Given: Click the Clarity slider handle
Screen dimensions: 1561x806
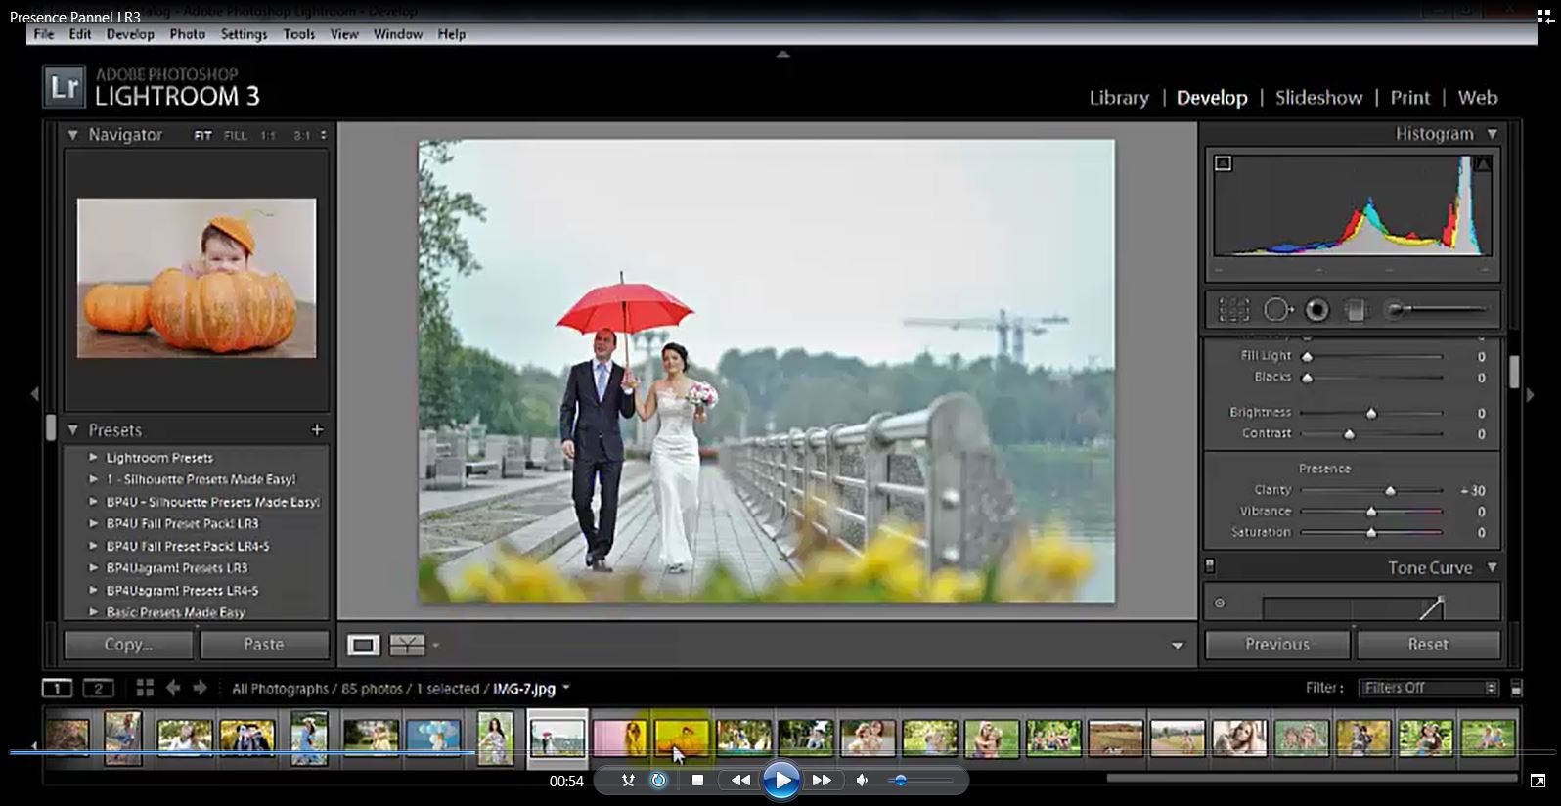Looking at the screenshot, I should tap(1390, 491).
